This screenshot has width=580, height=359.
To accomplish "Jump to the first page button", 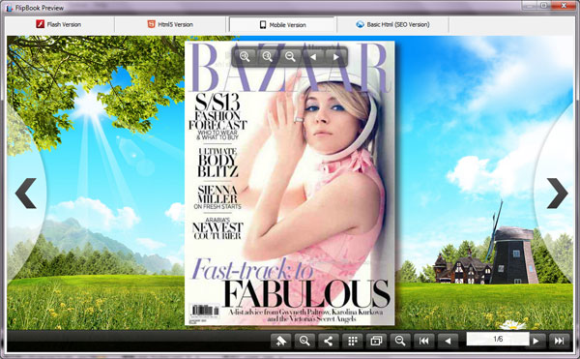I will [x=424, y=341].
